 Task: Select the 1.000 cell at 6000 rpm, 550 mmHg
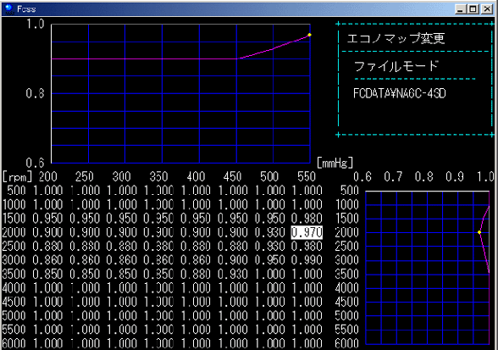tap(307, 343)
